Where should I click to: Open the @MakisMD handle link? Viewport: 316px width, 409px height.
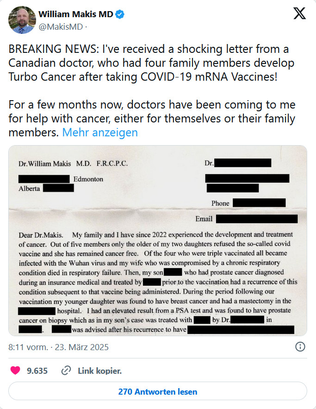pyautogui.click(x=61, y=26)
